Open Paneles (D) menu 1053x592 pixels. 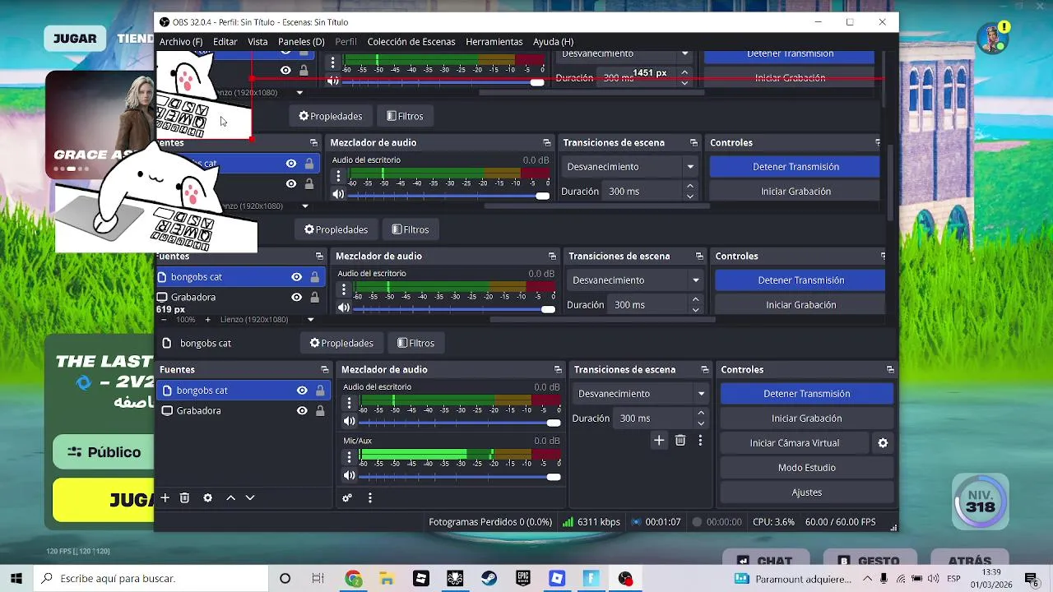click(x=301, y=42)
